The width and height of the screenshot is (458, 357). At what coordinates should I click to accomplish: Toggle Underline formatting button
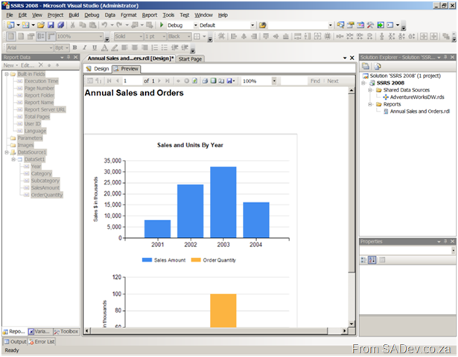click(95, 48)
